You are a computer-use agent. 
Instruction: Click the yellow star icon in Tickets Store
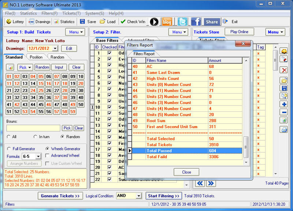pyautogui.click(x=284, y=51)
